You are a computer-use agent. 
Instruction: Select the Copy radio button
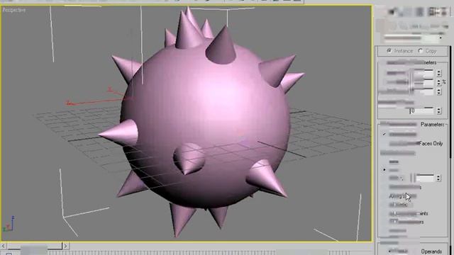coord(420,50)
